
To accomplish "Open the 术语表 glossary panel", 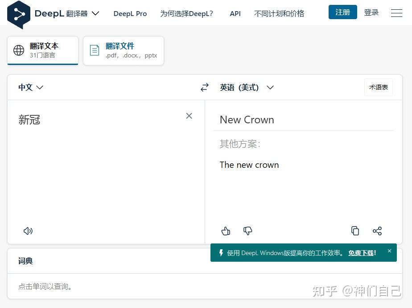I will (x=378, y=87).
